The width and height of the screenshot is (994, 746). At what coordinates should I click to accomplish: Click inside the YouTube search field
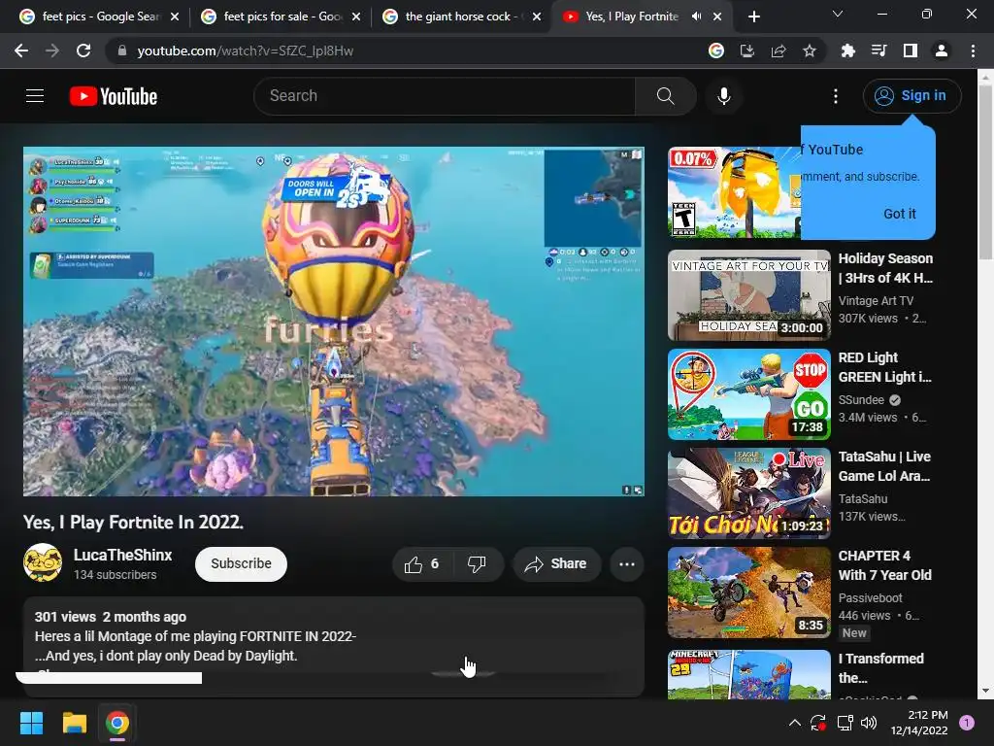click(x=444, y=96)
